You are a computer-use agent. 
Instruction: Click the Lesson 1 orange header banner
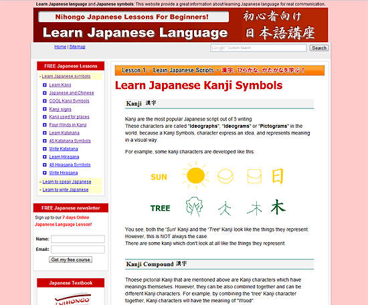[219, 70]
